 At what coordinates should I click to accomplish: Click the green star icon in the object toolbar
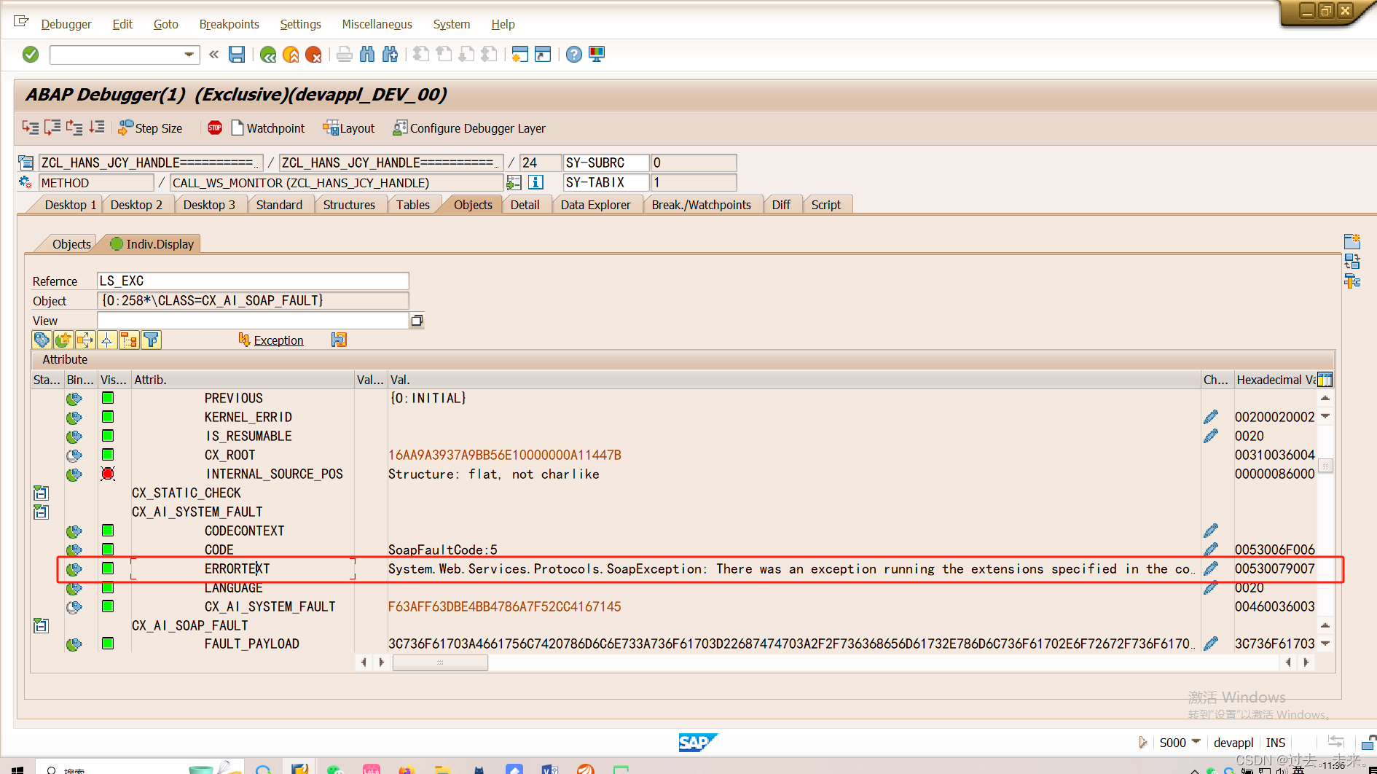click(63, 340)
